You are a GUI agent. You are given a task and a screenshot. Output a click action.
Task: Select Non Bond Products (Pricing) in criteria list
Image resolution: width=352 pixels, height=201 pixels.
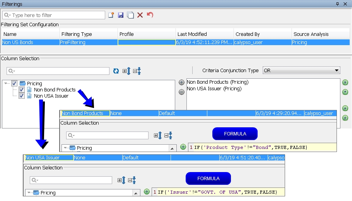pos(217,82)
